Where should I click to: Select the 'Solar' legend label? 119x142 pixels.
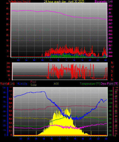(x=33, y=85)
